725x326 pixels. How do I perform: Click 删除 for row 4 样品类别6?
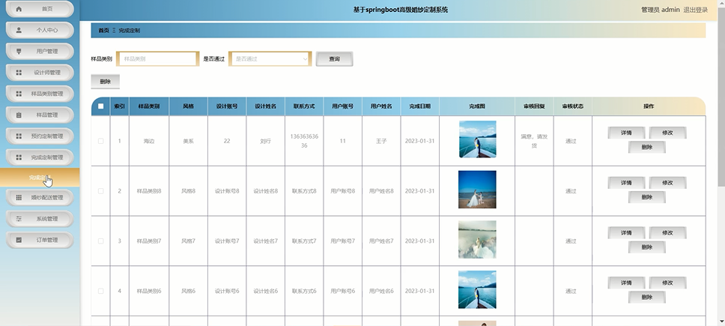click(x=647, y=297)
